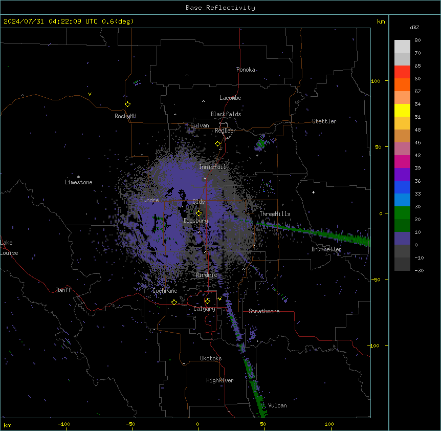Click the Limestone label
This screenshot has width=441, height=431.
(x=78, y=182)
